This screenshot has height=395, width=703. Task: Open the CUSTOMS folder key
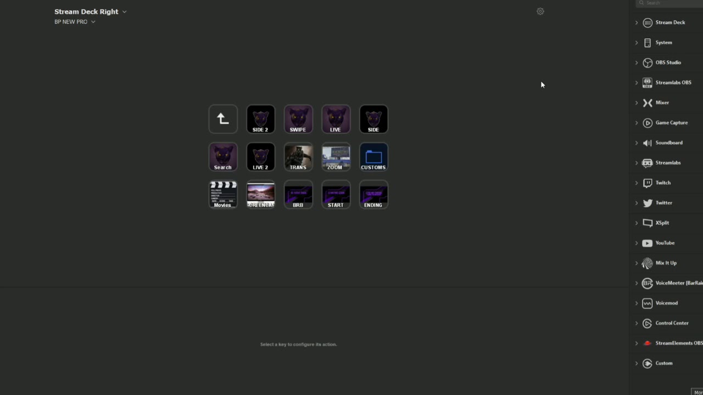pyautogui.click(x=373, y=157)
